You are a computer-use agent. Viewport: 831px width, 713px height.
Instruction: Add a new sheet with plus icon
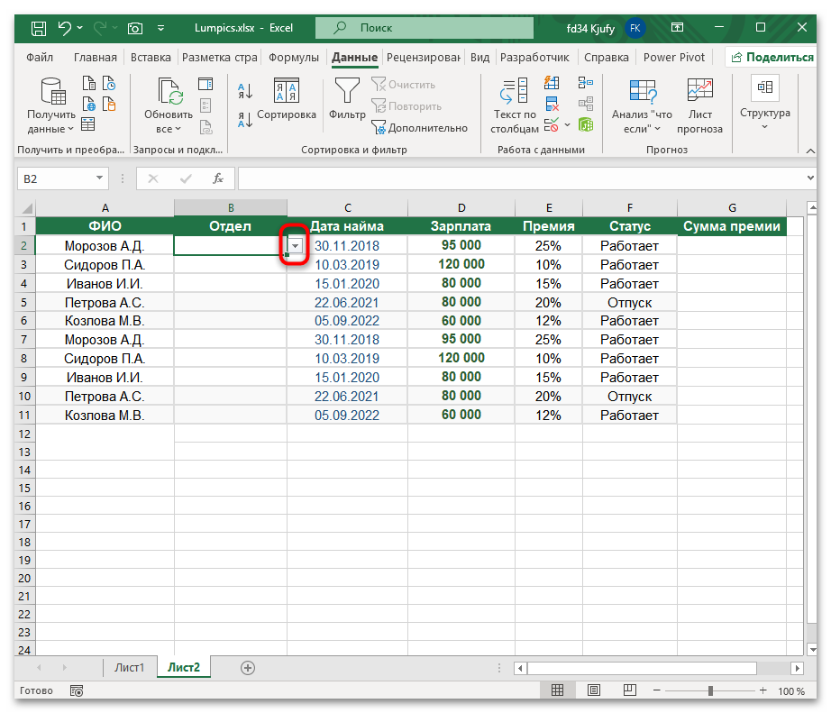pos(248,668)
